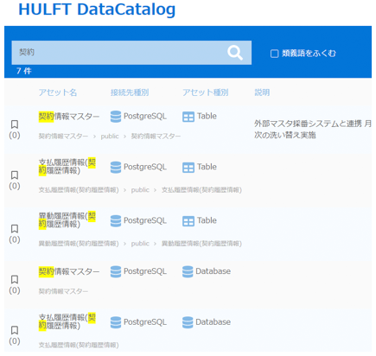This screenshot has height=356, width=376.
Task: Sort by アセット種別 column header
Action: (x=206, y=92)
